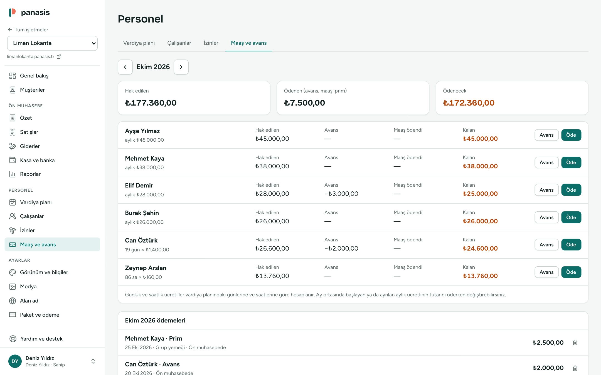
Task: Switch to the Vardiya planı tab
Action: (139, 43)
